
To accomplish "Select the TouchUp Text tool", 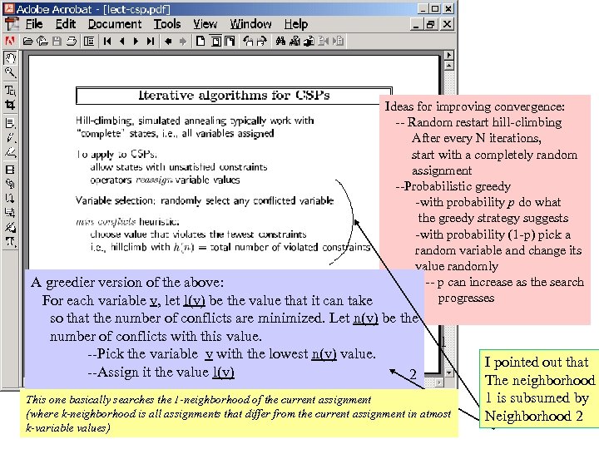I will coord(10,242).
